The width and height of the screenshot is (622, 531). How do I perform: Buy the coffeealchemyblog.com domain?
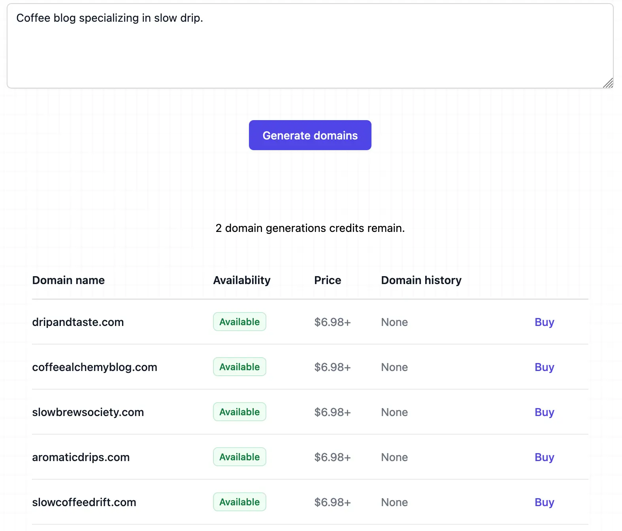coord(544,367)
